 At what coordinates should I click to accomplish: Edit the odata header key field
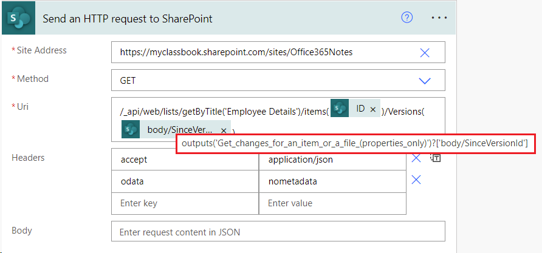[x=185, y=181]
